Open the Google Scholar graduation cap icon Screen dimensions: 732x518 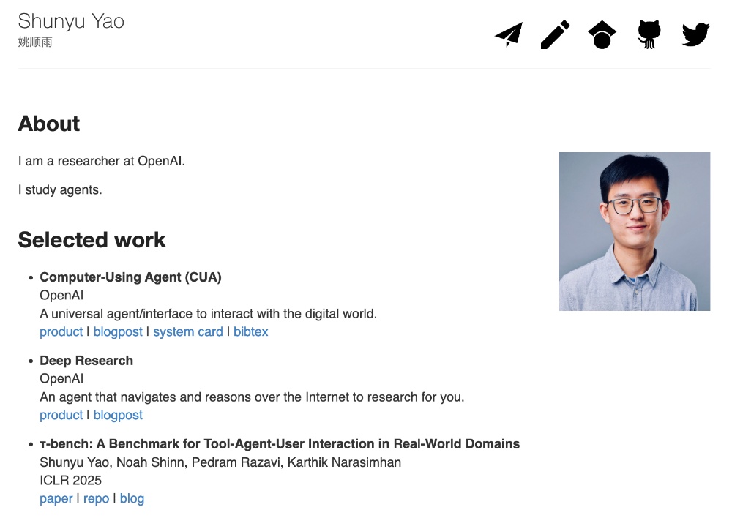[602, 34]
